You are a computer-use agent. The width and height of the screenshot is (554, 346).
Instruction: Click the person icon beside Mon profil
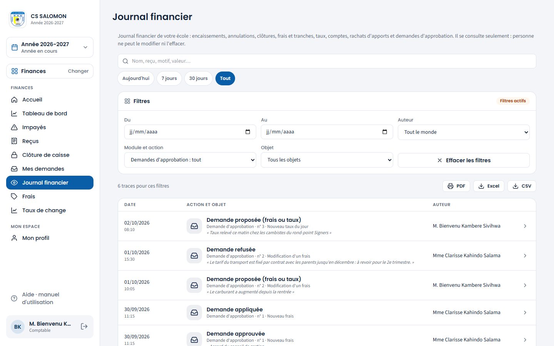pos(14,238)
